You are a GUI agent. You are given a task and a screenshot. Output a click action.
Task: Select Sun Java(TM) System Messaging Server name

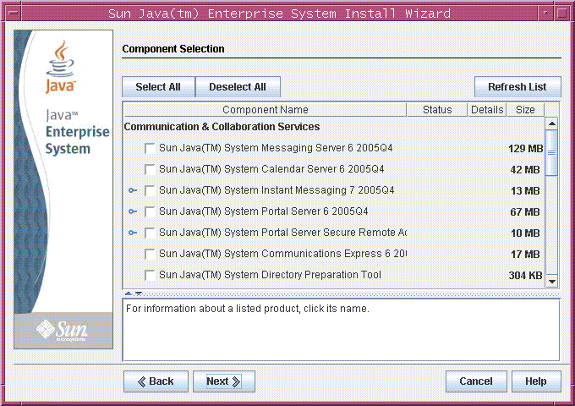[276, 148]
